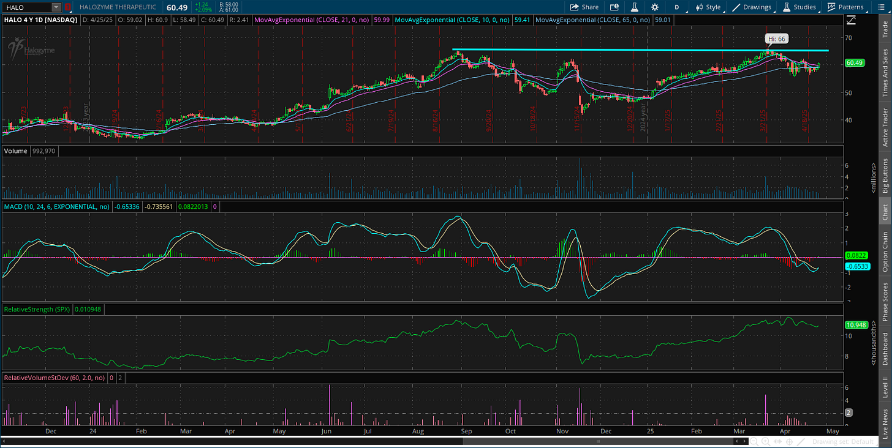Click the RelativeVolumeStDev (60, 2.0, no) label
892x448 pixels.
tap(54, 378)
